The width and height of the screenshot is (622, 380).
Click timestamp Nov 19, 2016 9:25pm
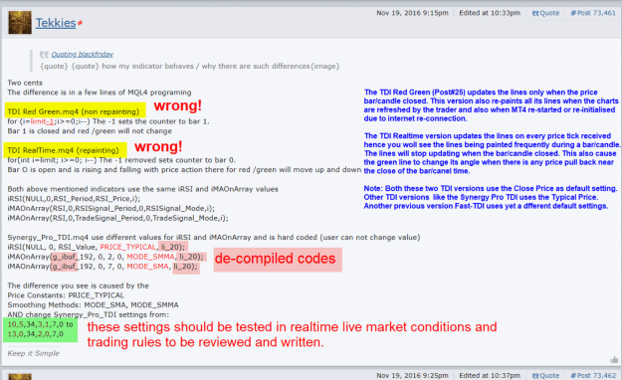point(412,375)
